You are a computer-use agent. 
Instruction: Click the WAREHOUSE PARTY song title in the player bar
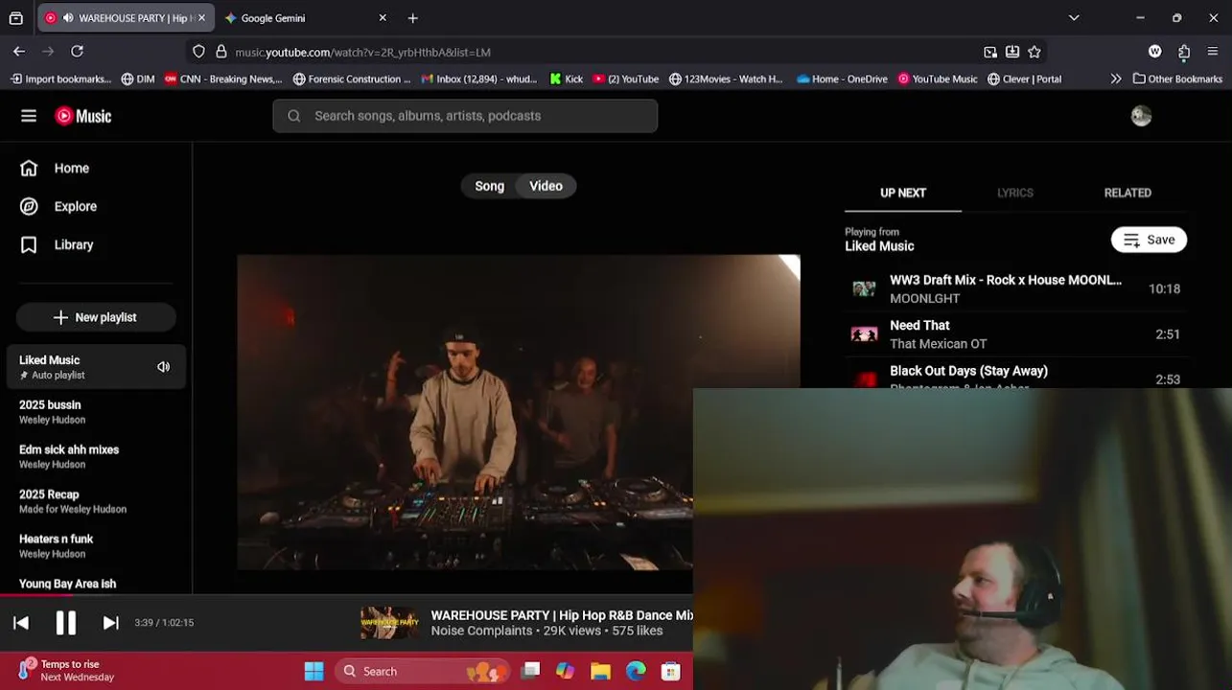(x=562, y=615)
